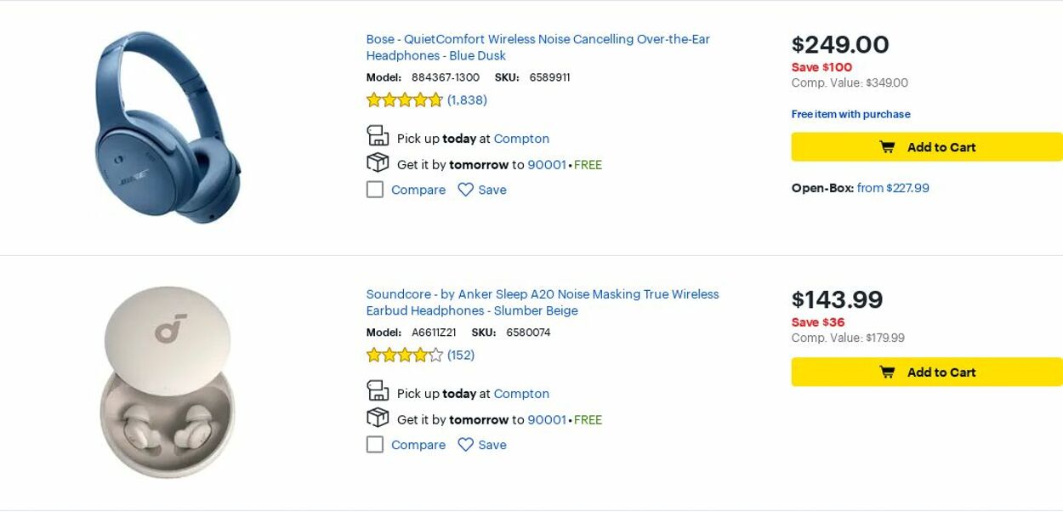Click shipping box icon for Bose headphones
Image resolution: width=1063 pixels, height=512 pixels.
(x=378, y=163)
